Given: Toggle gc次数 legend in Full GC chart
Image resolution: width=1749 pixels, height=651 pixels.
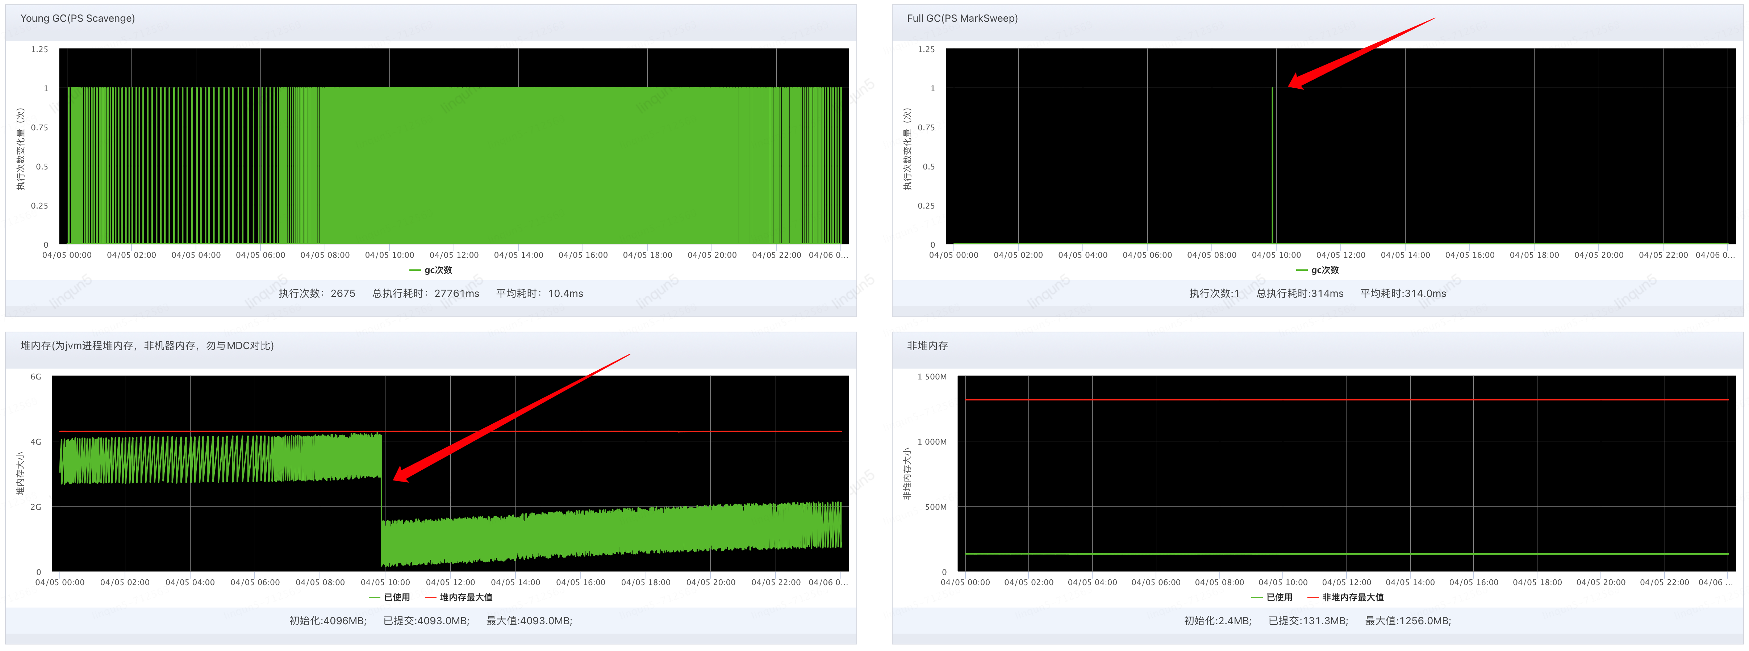Looking at the screenshot, I should pyautogui.click(x=1318, y=270).
